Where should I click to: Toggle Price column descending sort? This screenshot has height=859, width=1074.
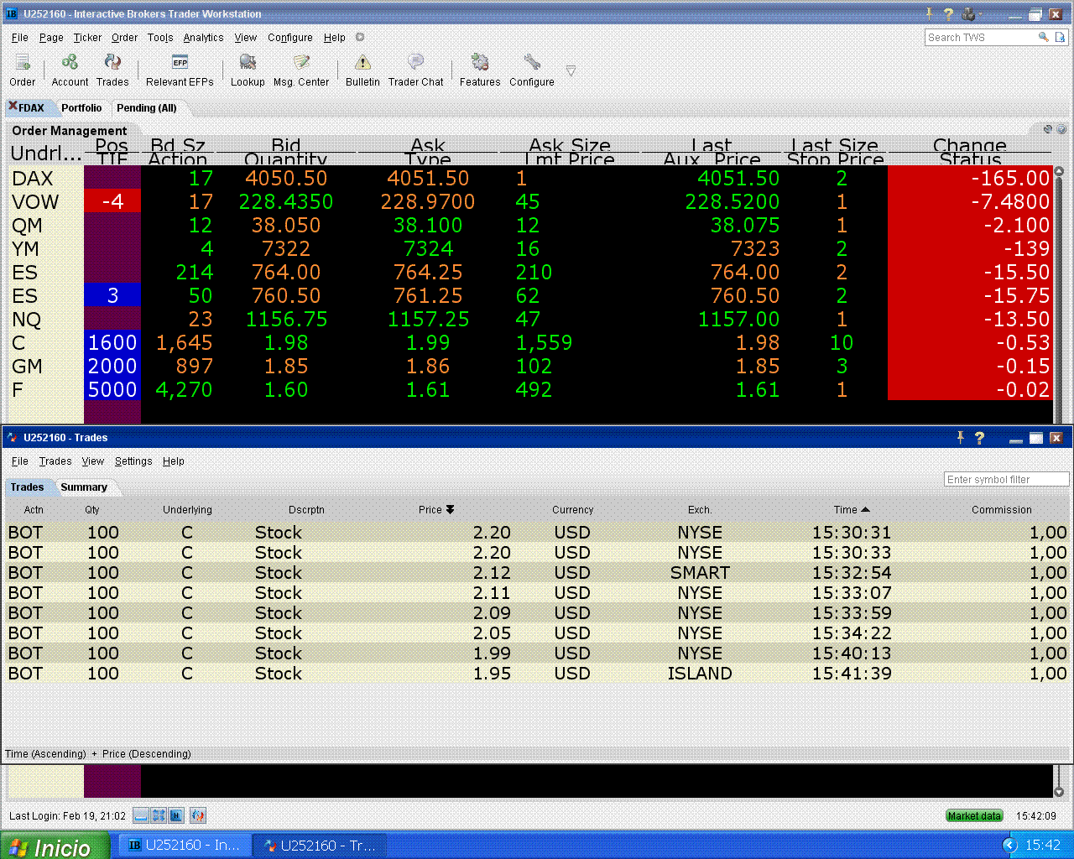point(450,509)
